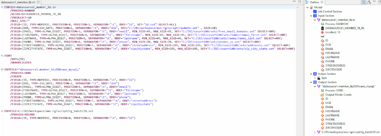Image resolution: width=381 pixels, height=136 pixels.
Task: Click the Incollect: 10 target icon
Action: coord(323,32)
